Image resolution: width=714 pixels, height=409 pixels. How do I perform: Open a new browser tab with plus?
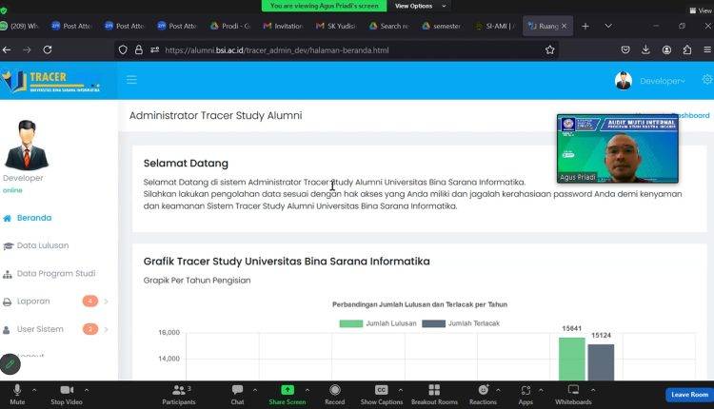(585, 27)
